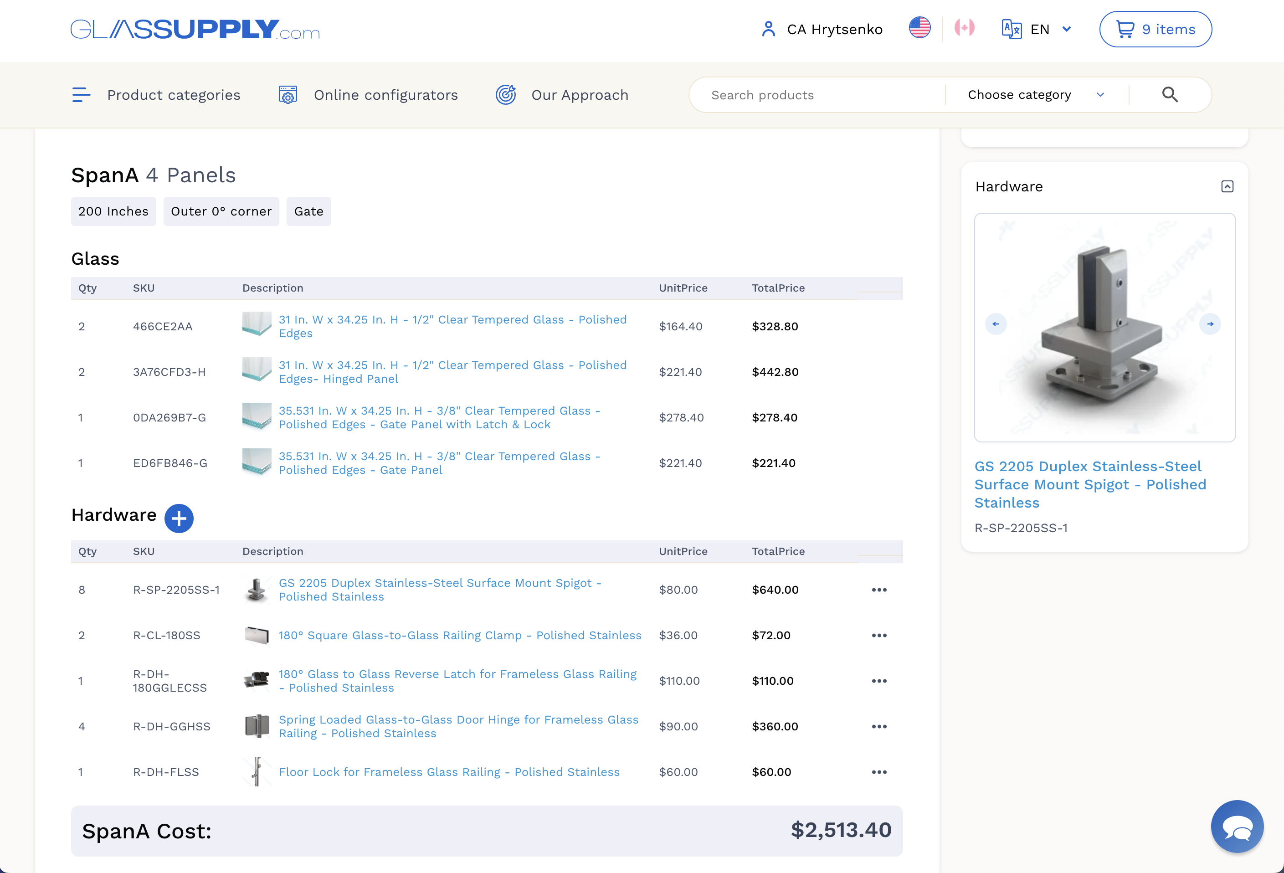The width and height of the screenshot is (1284, 873).
Task: Click the GS 2205 spigot product image
Action: (x=1104, y=328)
